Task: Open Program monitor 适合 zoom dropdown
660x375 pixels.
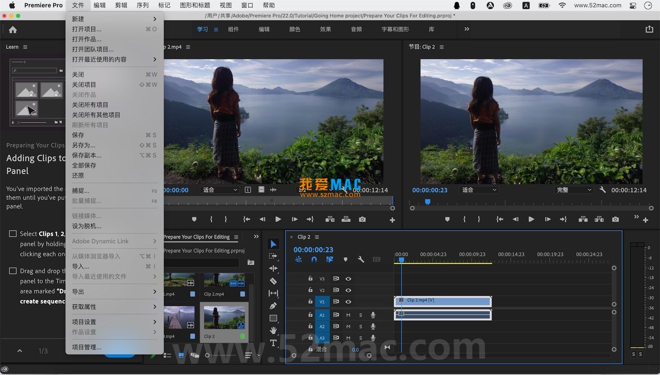Action: click(480, 190)
